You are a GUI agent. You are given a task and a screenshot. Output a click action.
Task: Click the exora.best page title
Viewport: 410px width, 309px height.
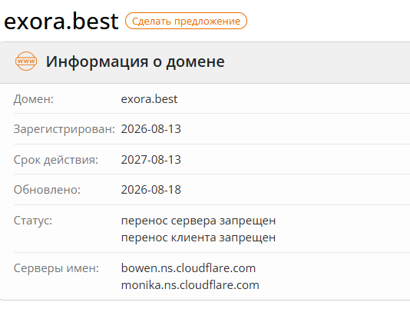[61, 21]
